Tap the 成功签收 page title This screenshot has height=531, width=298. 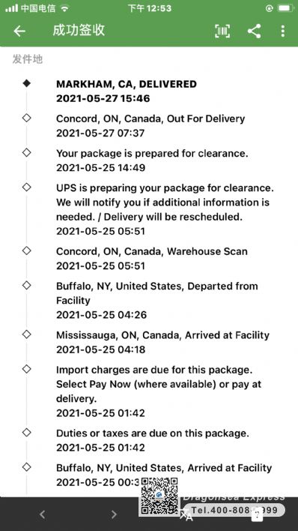pyautogui.click(x=79, y=31)
